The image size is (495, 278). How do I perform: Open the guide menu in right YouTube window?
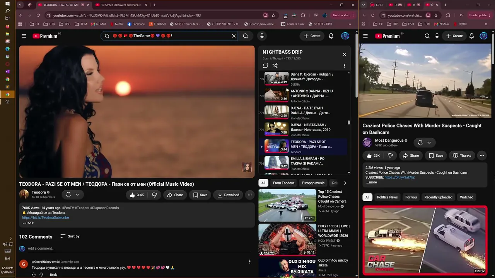pos(365,36)
